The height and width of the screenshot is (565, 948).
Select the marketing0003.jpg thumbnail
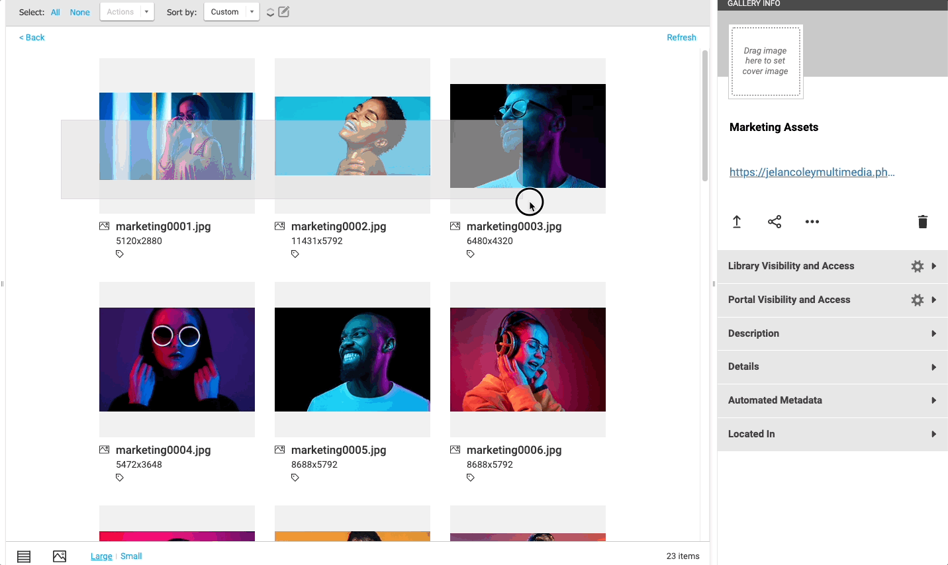tap(528, 136)
